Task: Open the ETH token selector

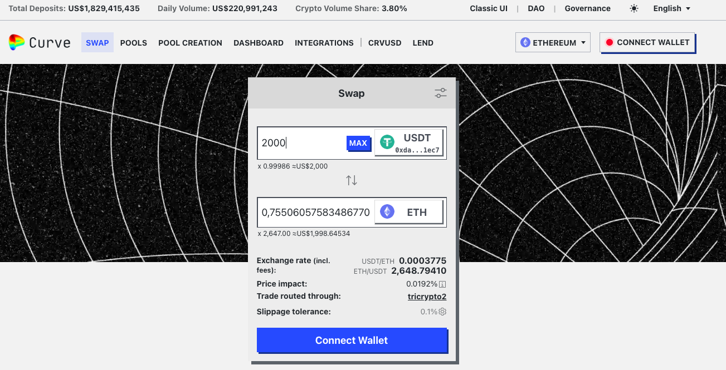Action: click(x=409, y=212)
